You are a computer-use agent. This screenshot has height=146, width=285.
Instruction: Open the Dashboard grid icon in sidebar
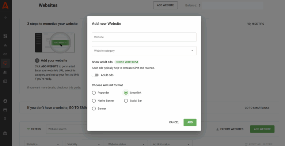pos(5,36)
